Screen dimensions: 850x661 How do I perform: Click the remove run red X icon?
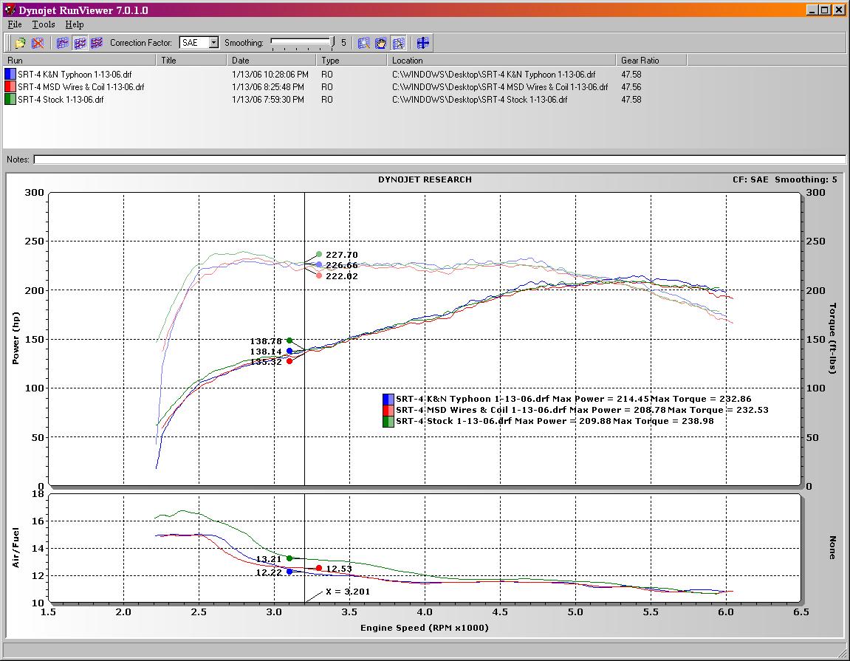38,43
